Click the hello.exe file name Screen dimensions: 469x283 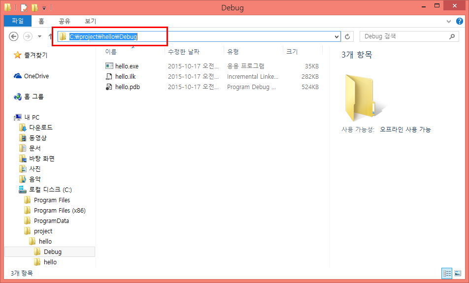(127, 66)
